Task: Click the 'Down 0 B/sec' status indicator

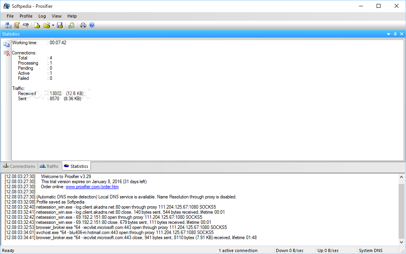Action: tap(290, 250)
